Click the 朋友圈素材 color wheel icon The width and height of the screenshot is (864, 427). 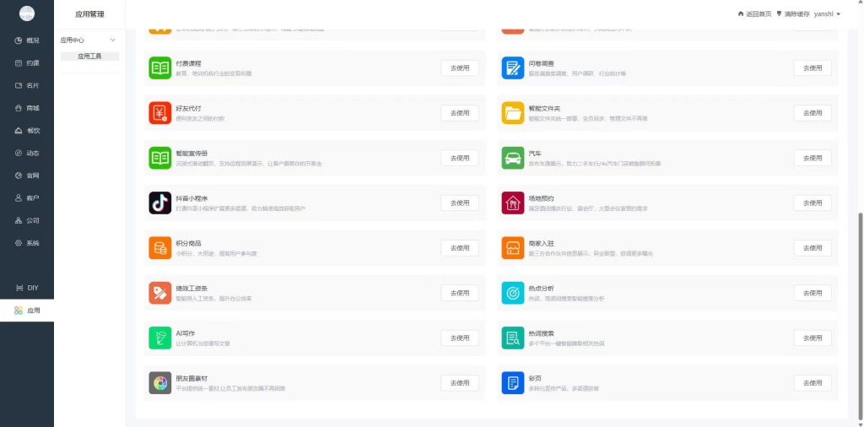[x=159, y=383]
